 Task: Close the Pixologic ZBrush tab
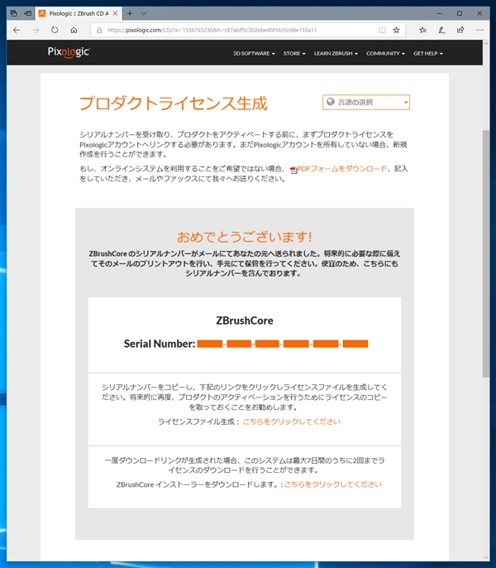click(115, 13)
